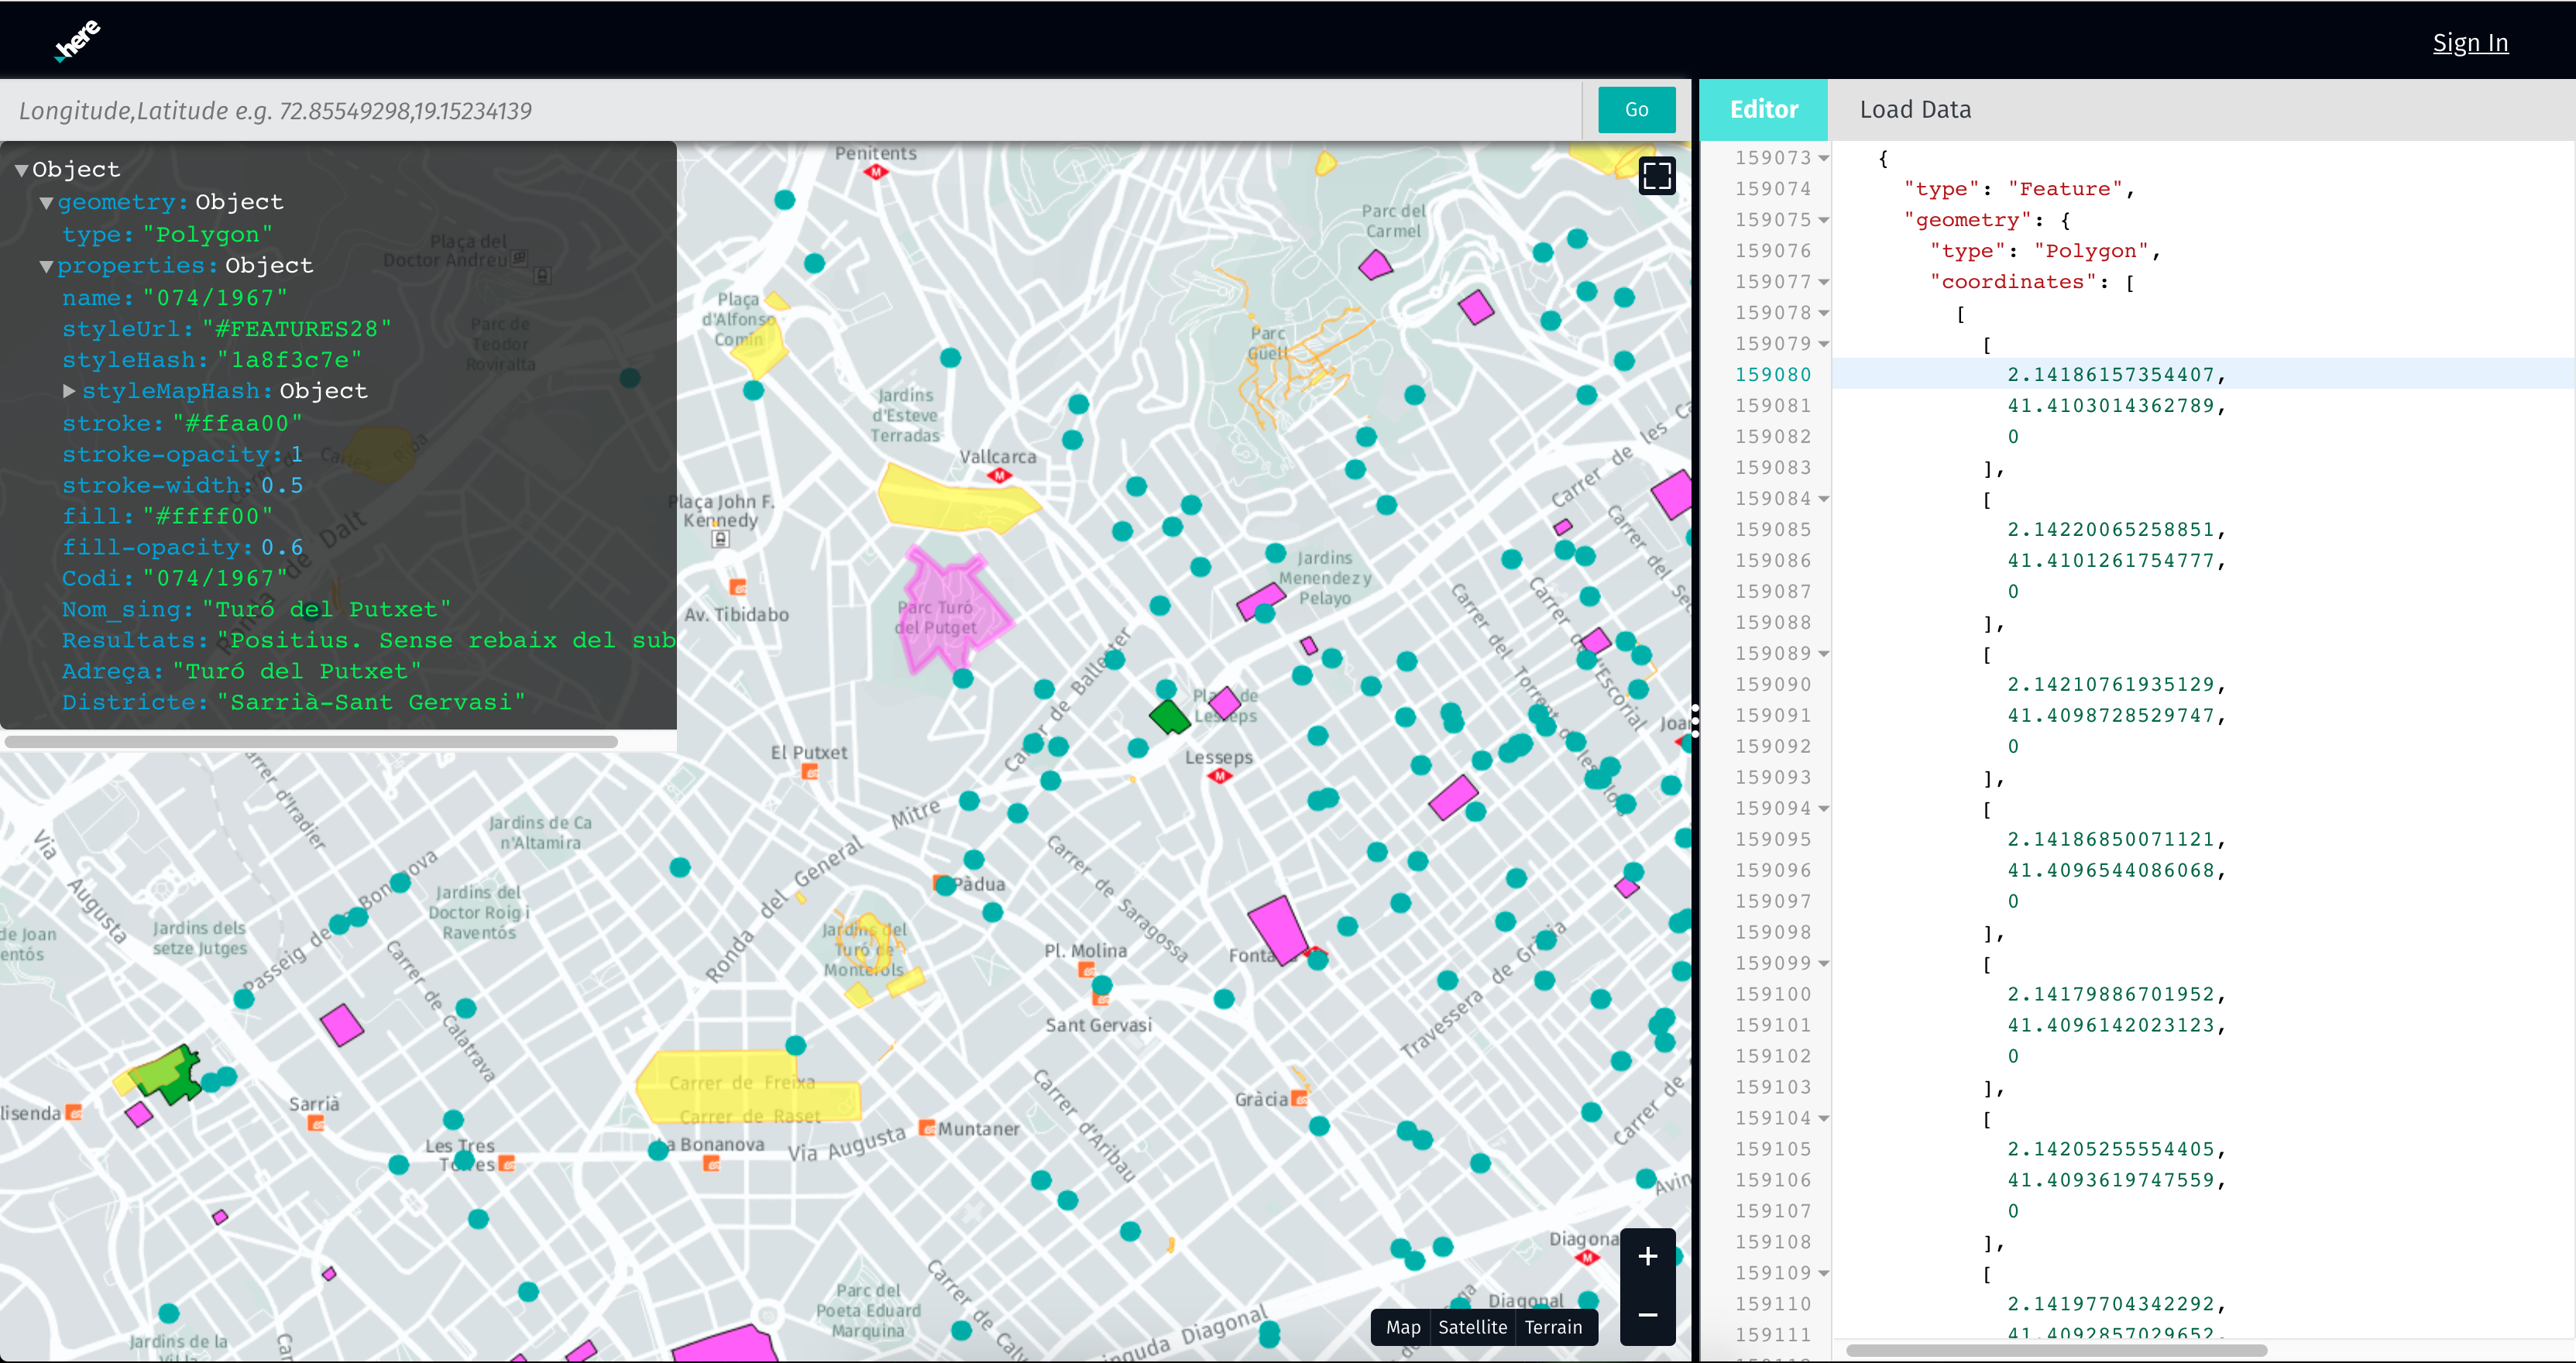Image resolution: width=2576 pixels, height=1363 pixels.
Task: Click the HERE logo icon
Action: point(78,41)
